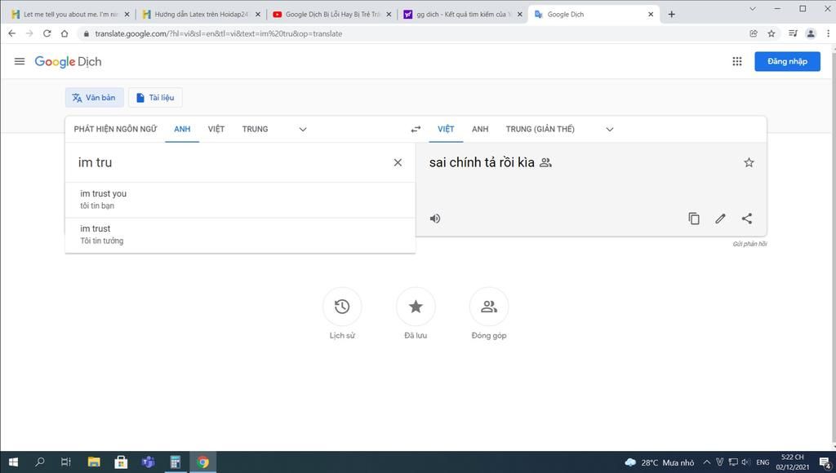The width and height of the screenshot is (836, 473).
Task: Open Chrome tab search chevron
Action: point(752,8)
